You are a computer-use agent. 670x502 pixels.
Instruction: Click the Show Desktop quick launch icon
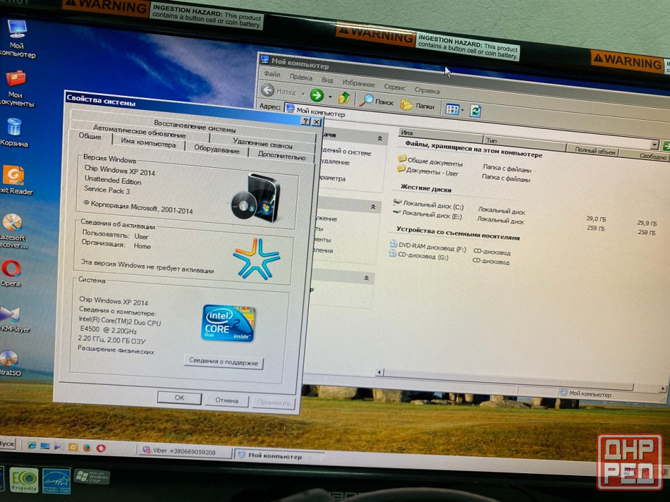click(46, 446)
